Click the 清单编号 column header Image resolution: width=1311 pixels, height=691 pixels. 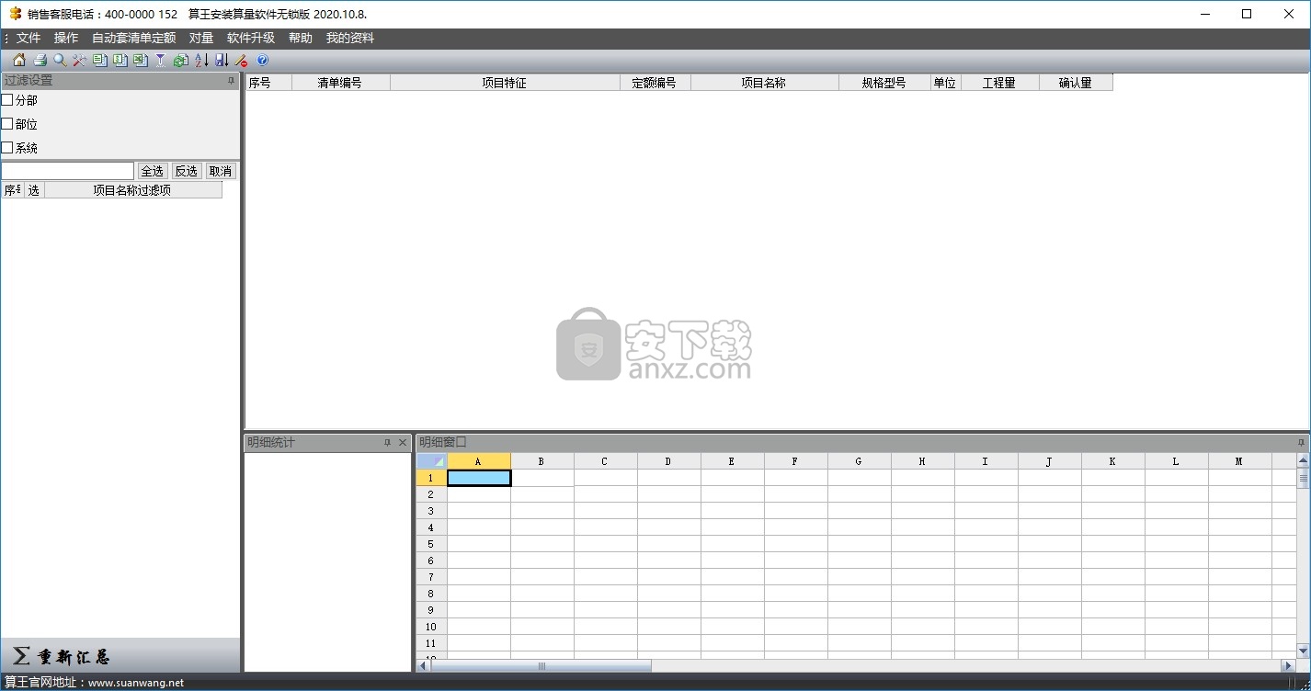pyautogui.click(x=340, y=83)
